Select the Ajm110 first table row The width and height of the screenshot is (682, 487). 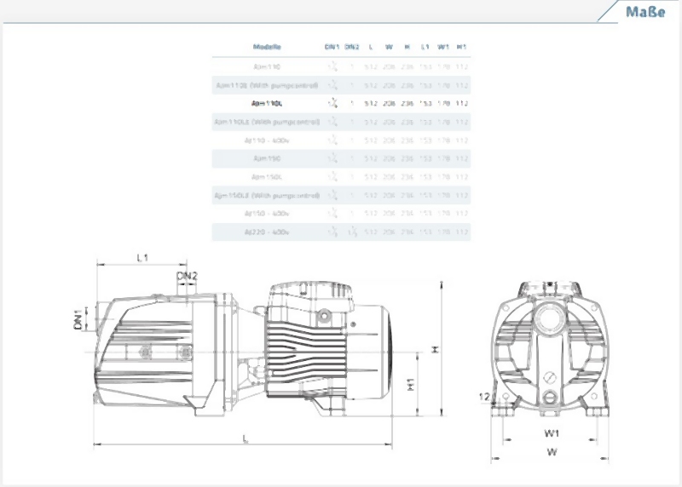point(341,67)
